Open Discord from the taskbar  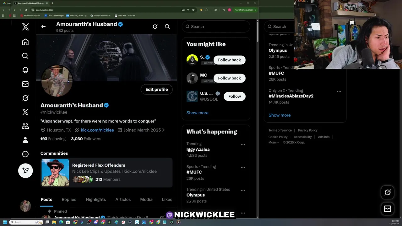(95, 222)
